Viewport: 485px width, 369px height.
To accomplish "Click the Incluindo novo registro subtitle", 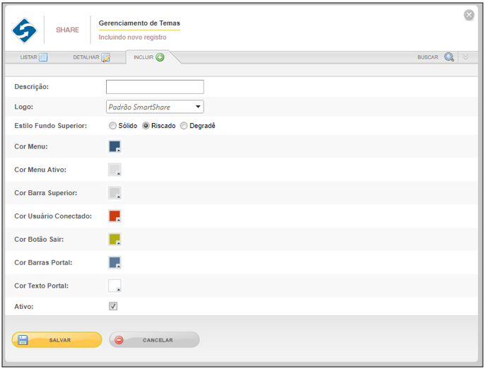I will coord(132,37).
